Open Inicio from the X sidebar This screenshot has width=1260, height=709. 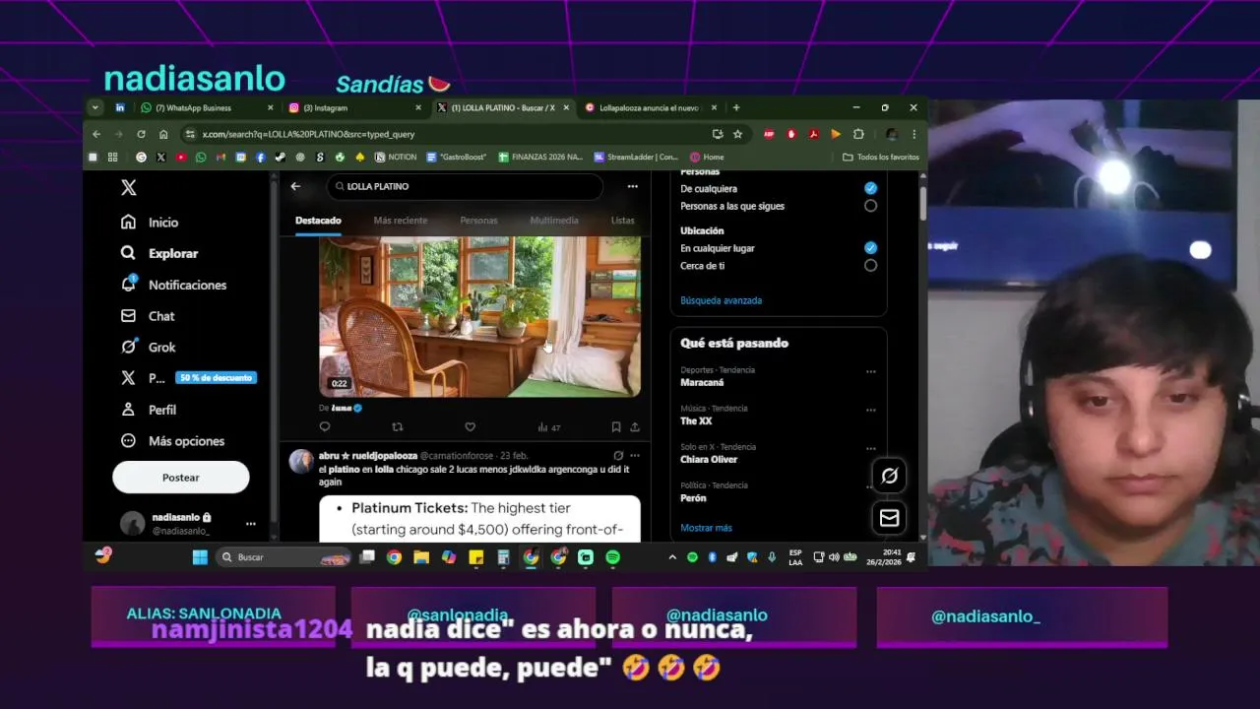(x=150, y=223)
